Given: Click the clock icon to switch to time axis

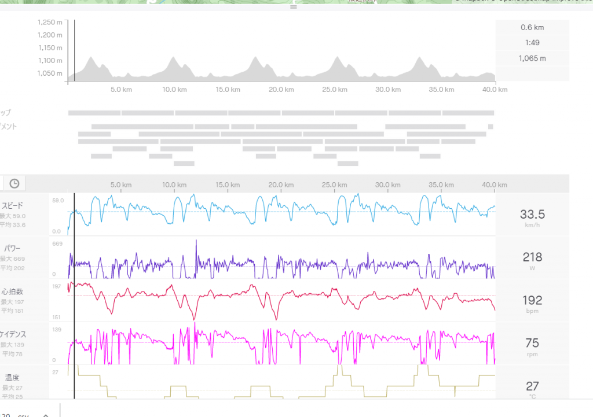Looking at the screenshot, I should pyautogui.click(x=14, y=183).
